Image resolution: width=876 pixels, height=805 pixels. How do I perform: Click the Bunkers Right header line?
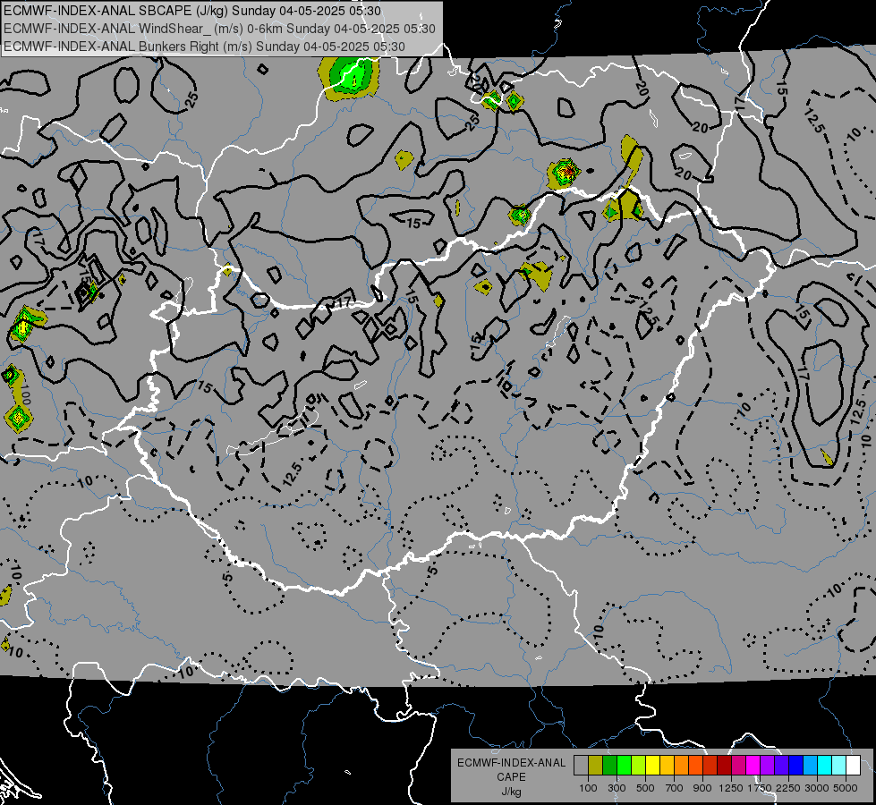click(x=205, y=47)
